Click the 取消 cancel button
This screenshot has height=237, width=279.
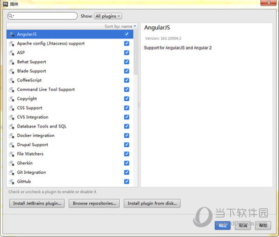[243, 225]
